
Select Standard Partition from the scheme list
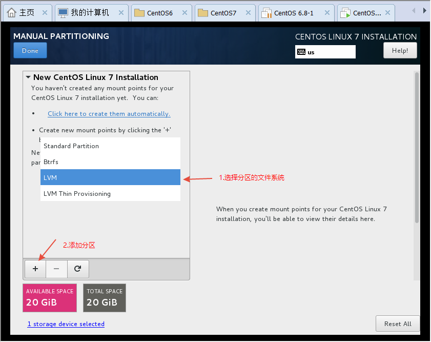coord(110,146)
